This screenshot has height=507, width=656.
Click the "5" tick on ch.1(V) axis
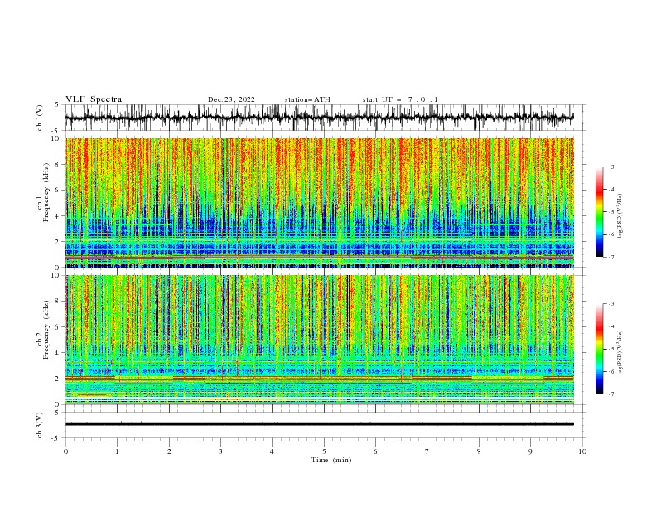[57, 104]
